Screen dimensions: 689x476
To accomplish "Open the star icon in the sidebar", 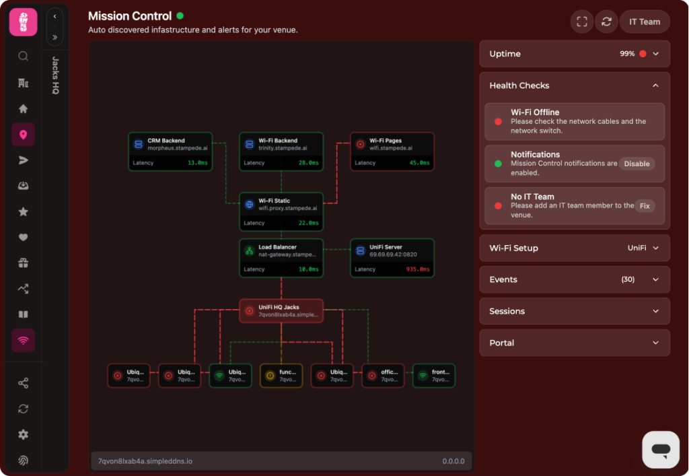I will click(x=24, y=212).
